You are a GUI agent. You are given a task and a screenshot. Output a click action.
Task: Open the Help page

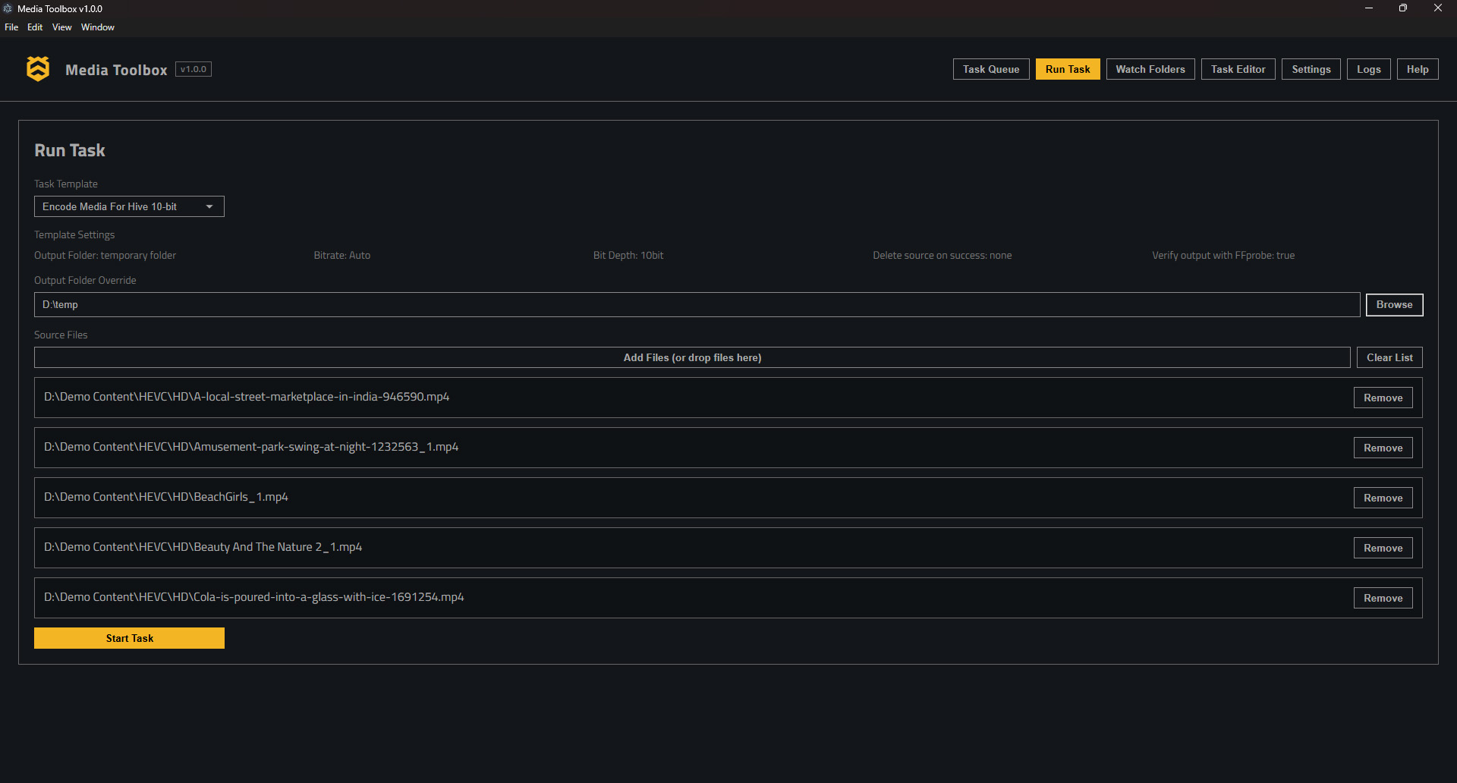point(1417,69)
